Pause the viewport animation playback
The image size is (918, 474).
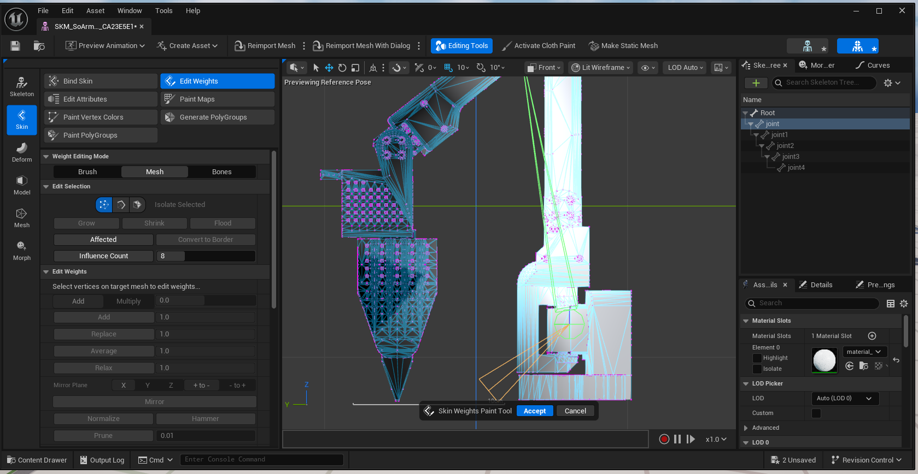[677, 439]
